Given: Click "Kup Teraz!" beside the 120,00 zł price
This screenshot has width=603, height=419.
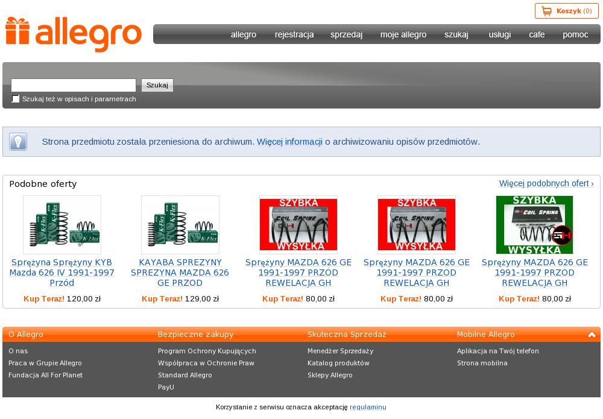Looking at the screenshot, I should 44,298.
